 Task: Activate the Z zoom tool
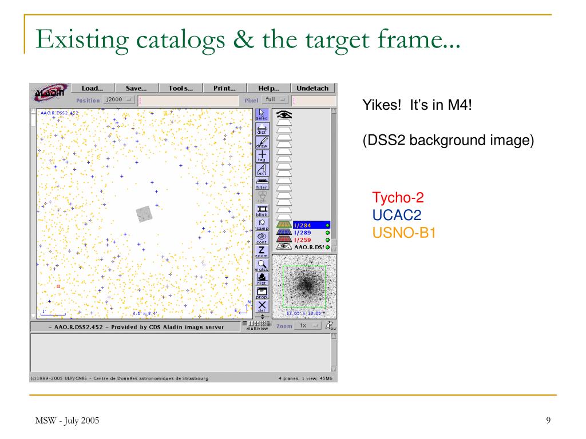click(x=262, y=252)
